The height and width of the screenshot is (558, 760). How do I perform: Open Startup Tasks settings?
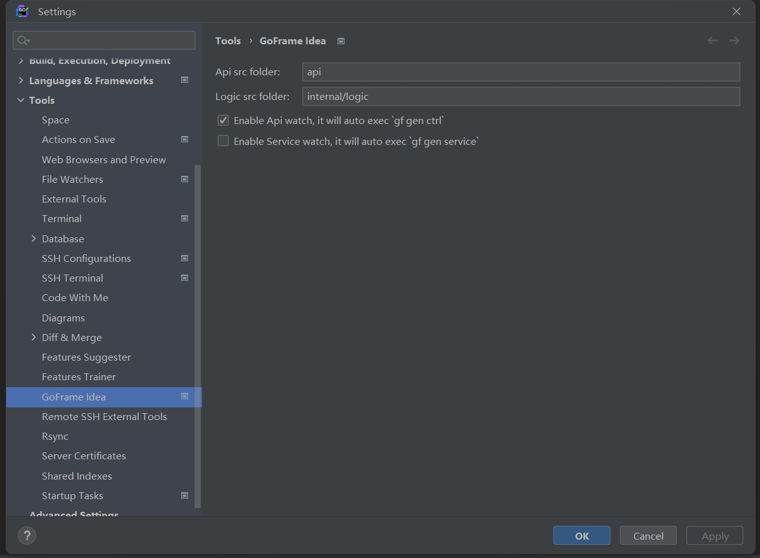point(72,495)
